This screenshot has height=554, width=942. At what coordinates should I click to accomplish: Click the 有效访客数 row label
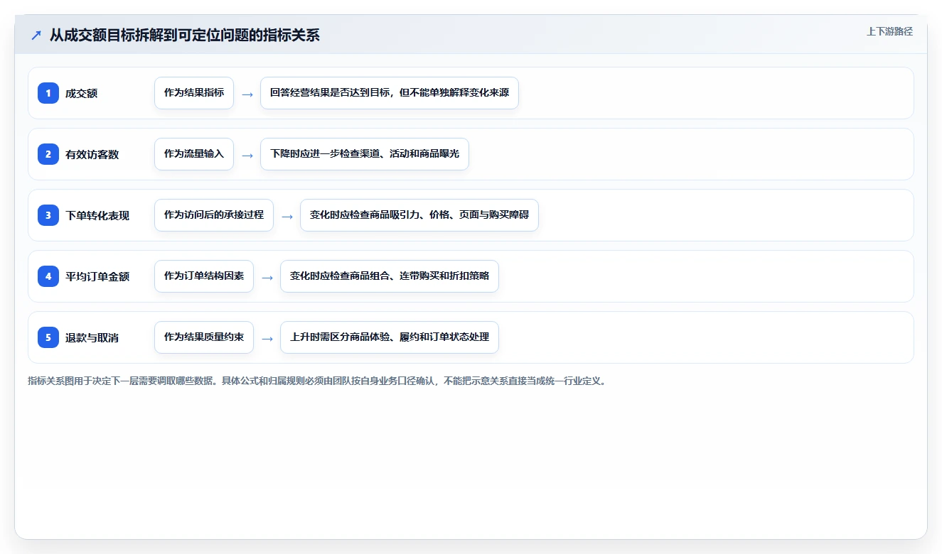point(92,154)
